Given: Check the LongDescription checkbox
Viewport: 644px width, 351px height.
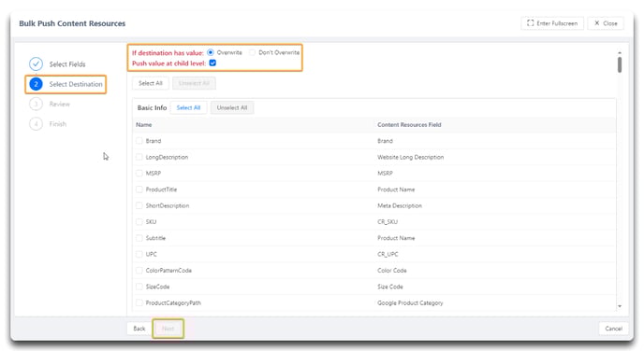Looking at the screenshot, I should (139, 157).
